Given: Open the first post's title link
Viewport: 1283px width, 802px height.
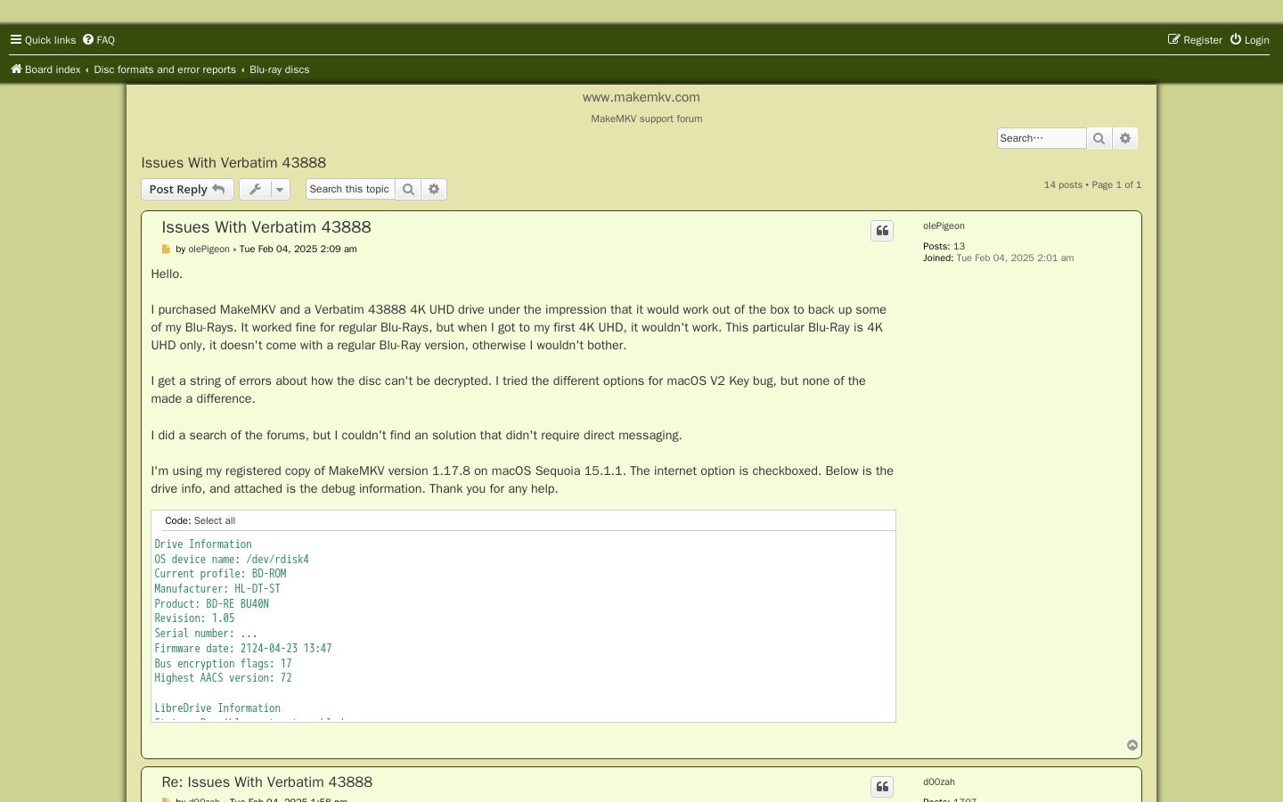Looking at the screenshot, I should pyautogui.click(x=266, y=228).
